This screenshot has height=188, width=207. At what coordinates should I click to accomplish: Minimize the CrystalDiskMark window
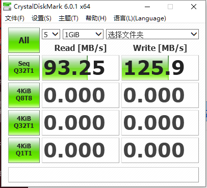(147, 7)
